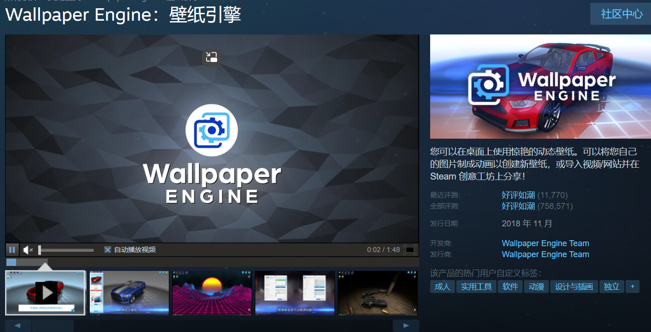Unmute the video volume icon
The height and width of the screenshot is (332, 651).
coord(28,250)
